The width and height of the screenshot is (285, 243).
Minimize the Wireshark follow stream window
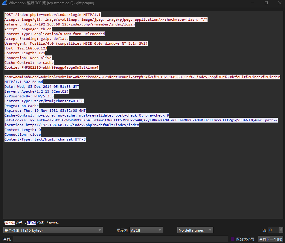coord(253,3)
